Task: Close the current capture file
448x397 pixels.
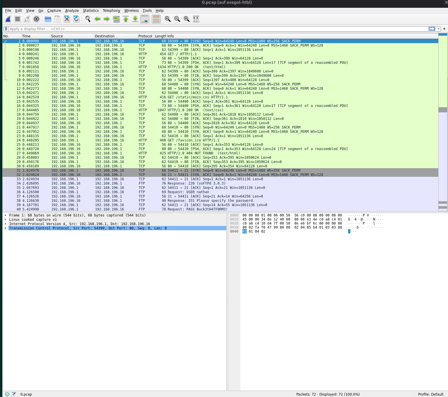Action: (x=67, y=19)
